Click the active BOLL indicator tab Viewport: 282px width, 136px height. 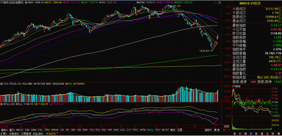point(150,130)
